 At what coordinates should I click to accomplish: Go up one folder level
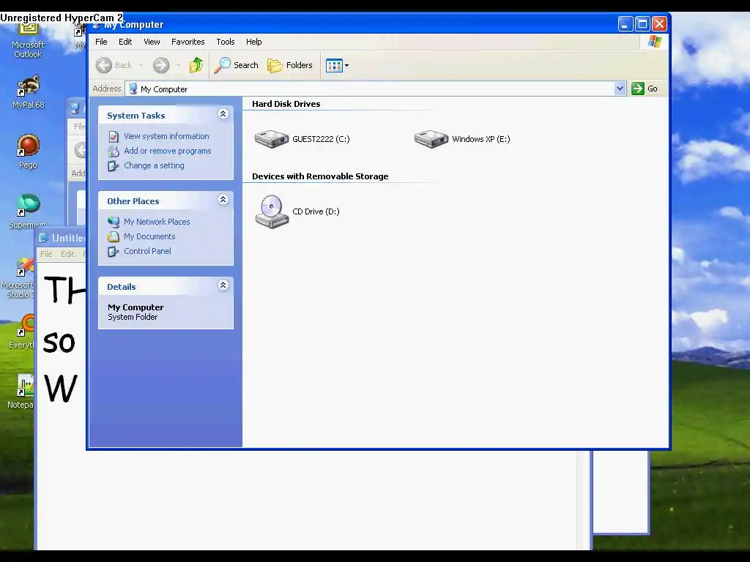click(196, 65)
